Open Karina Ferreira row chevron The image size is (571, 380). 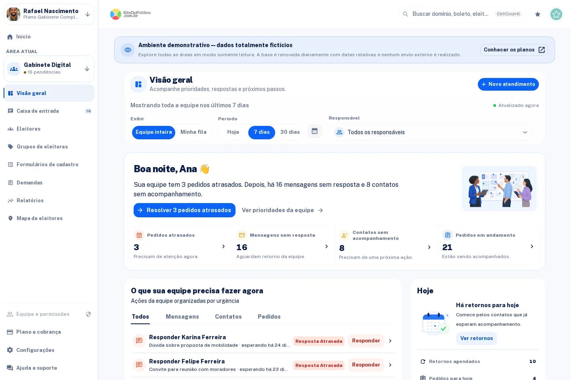tap(390, 341)
